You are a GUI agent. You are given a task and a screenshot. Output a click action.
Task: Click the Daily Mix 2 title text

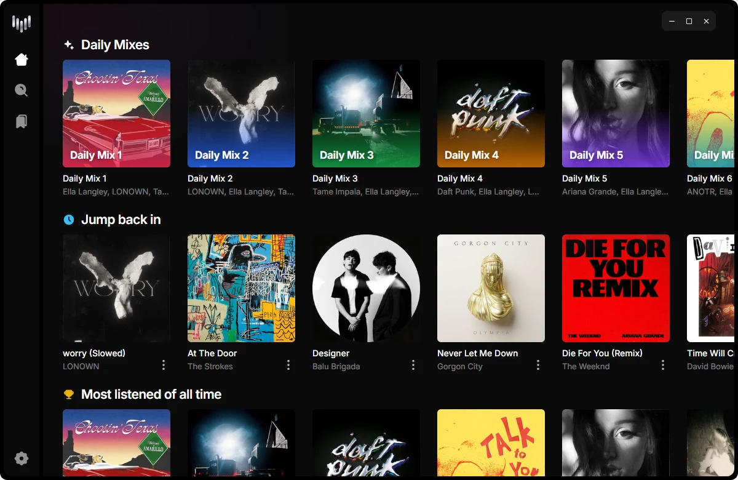(210, 178)
